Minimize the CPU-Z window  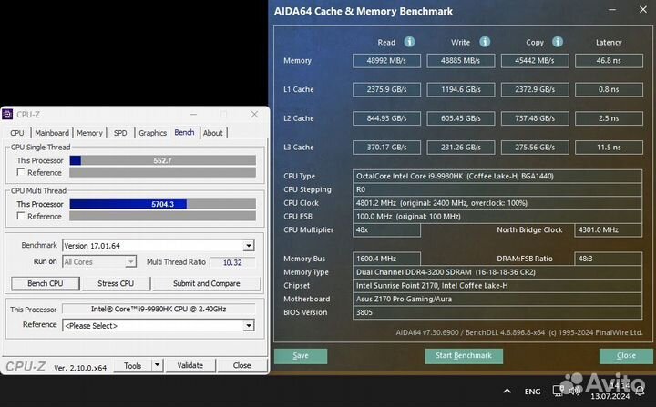coord(193,114)
